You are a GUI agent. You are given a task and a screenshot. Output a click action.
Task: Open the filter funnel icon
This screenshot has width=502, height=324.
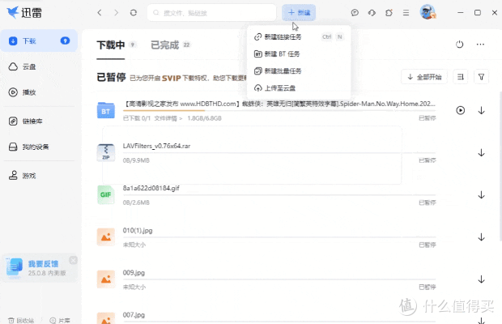[x=481, y=77]
